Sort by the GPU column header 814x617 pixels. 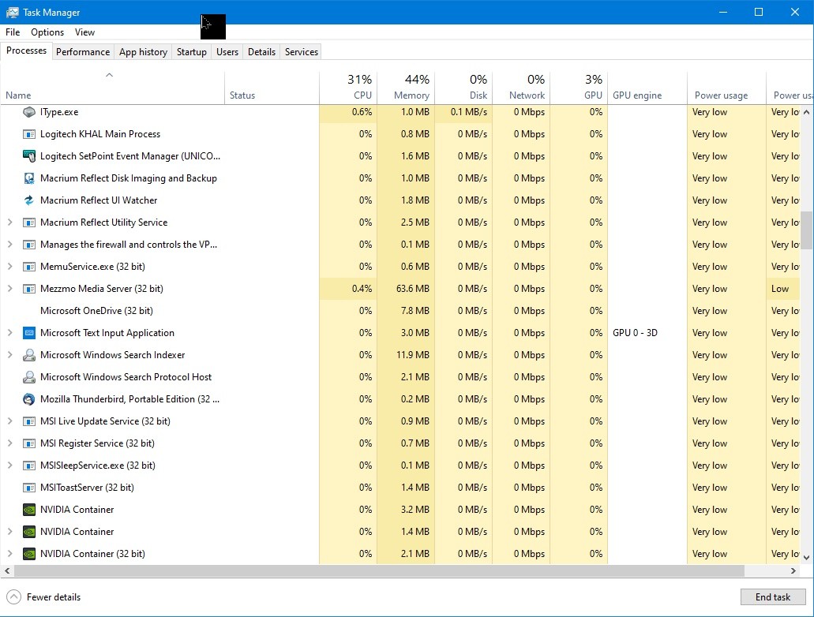pyautogui.click(x=579, y=88)
